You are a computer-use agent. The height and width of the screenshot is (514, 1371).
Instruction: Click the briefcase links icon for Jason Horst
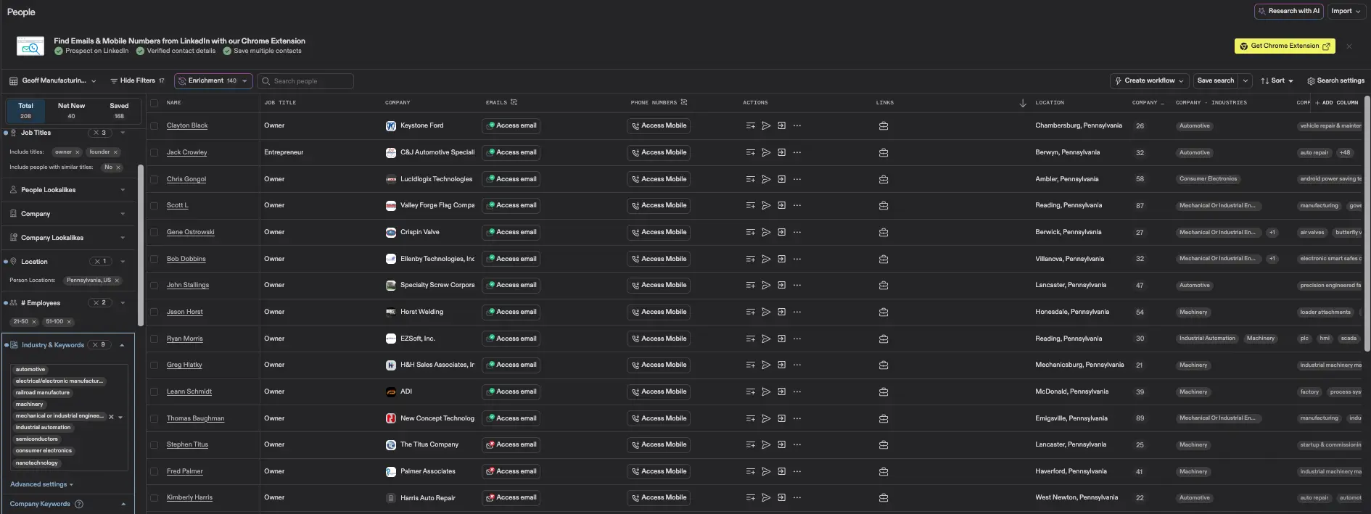point(884,312)
